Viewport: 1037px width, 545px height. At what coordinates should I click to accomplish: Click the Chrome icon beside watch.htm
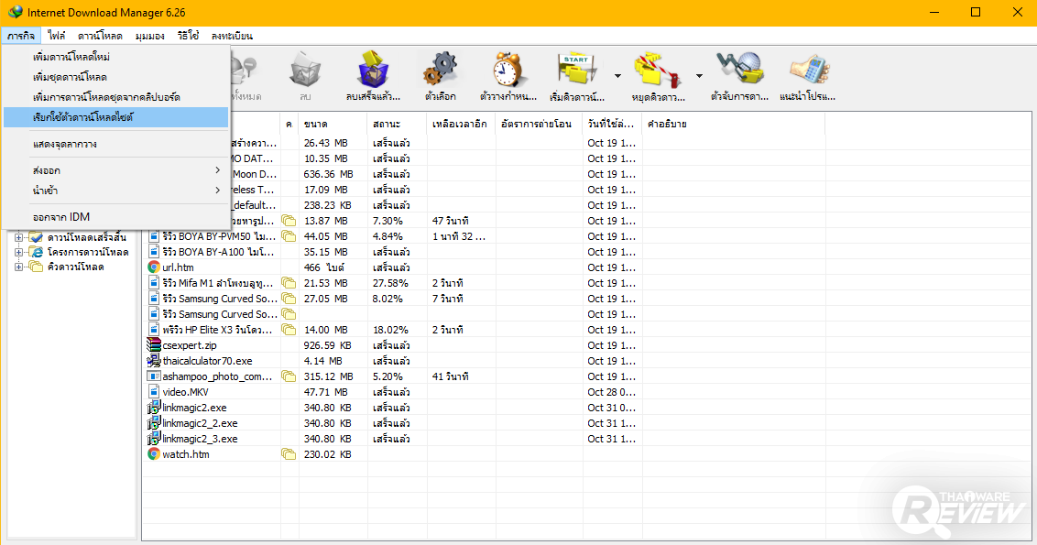(153, 454)
